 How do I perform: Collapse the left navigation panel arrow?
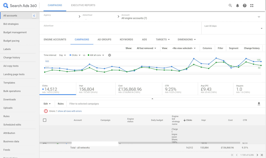pyautogui.click(x=34, y=16)
